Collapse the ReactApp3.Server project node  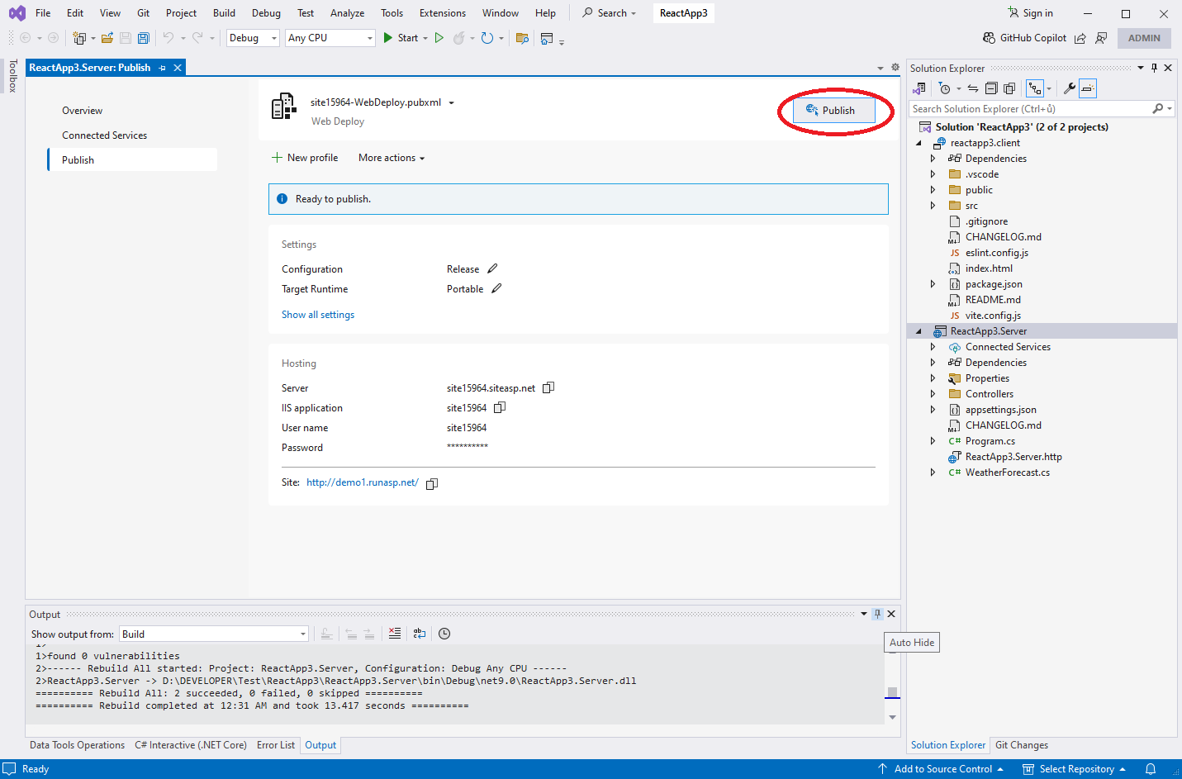(x=919, y=331)
